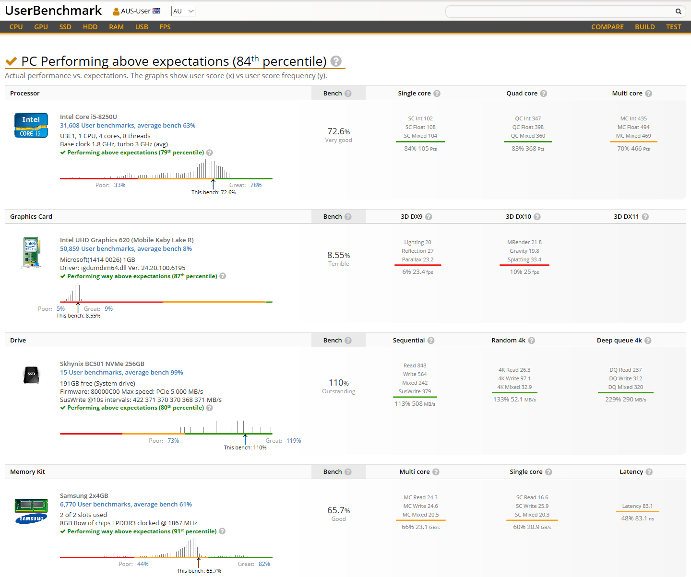The width and height of the screenshot is (691, 577).
Task: Click the drive Great 119% link
Action: (294, 441)
